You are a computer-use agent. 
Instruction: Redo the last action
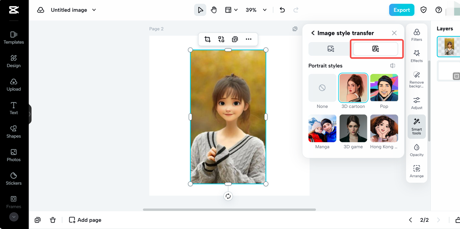coord(296,10)
